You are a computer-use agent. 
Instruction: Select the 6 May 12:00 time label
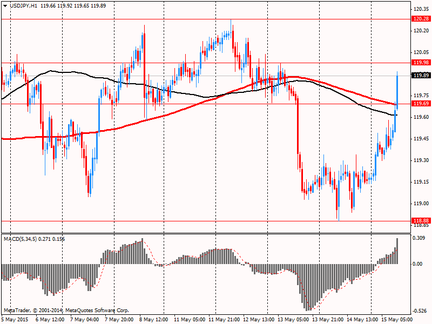(x=51, y=320)
